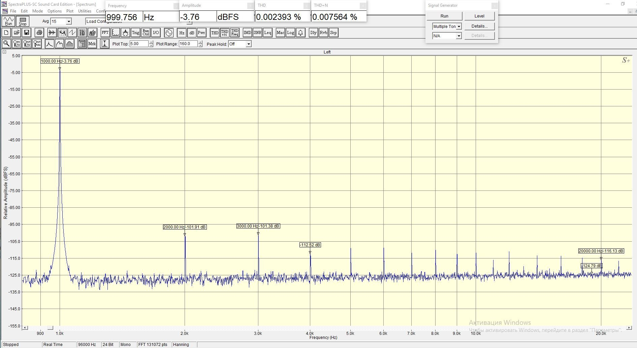The height and width of the screenshot is (348, 637).
Task: Open the Rvb reverberation utility
Action: 323,33
